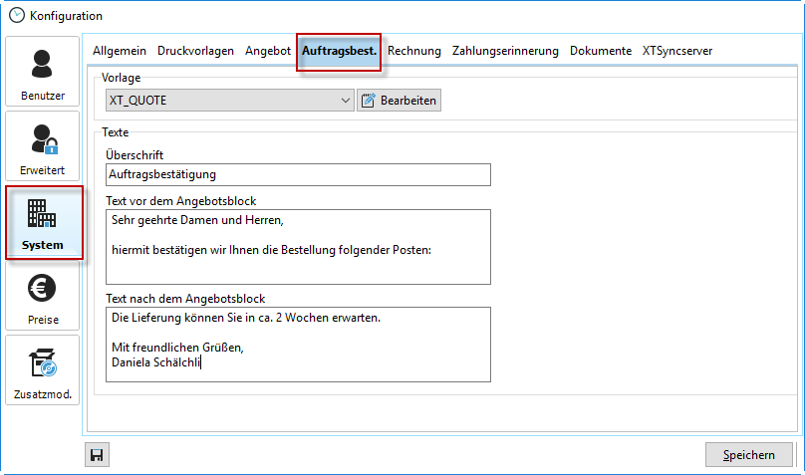Open the Preise euro icon section
Image resolution: width=805 pixels, height=475 pixels.
click(43, 296)
